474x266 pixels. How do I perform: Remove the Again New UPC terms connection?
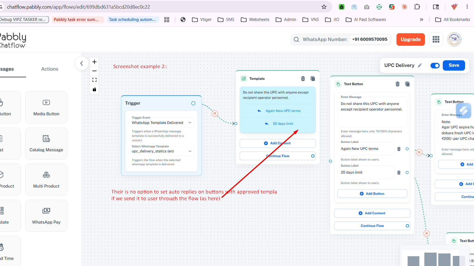tap(419, 152)
